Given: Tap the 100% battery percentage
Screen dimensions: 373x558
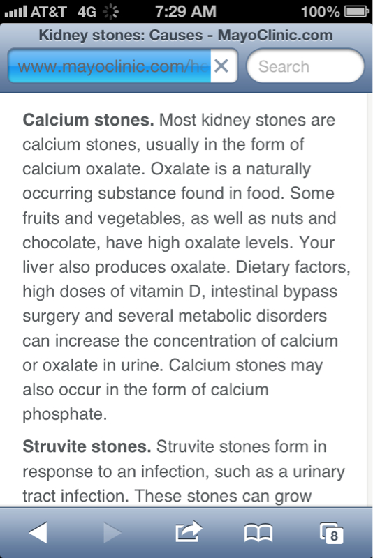Looking at the screenshot, I should pos(321,12).
